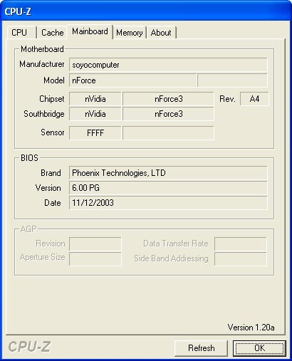Select the Sensor field showing FFFF
Image resolution: width=292 pixels, height=361 pixels.
(95, 132)
